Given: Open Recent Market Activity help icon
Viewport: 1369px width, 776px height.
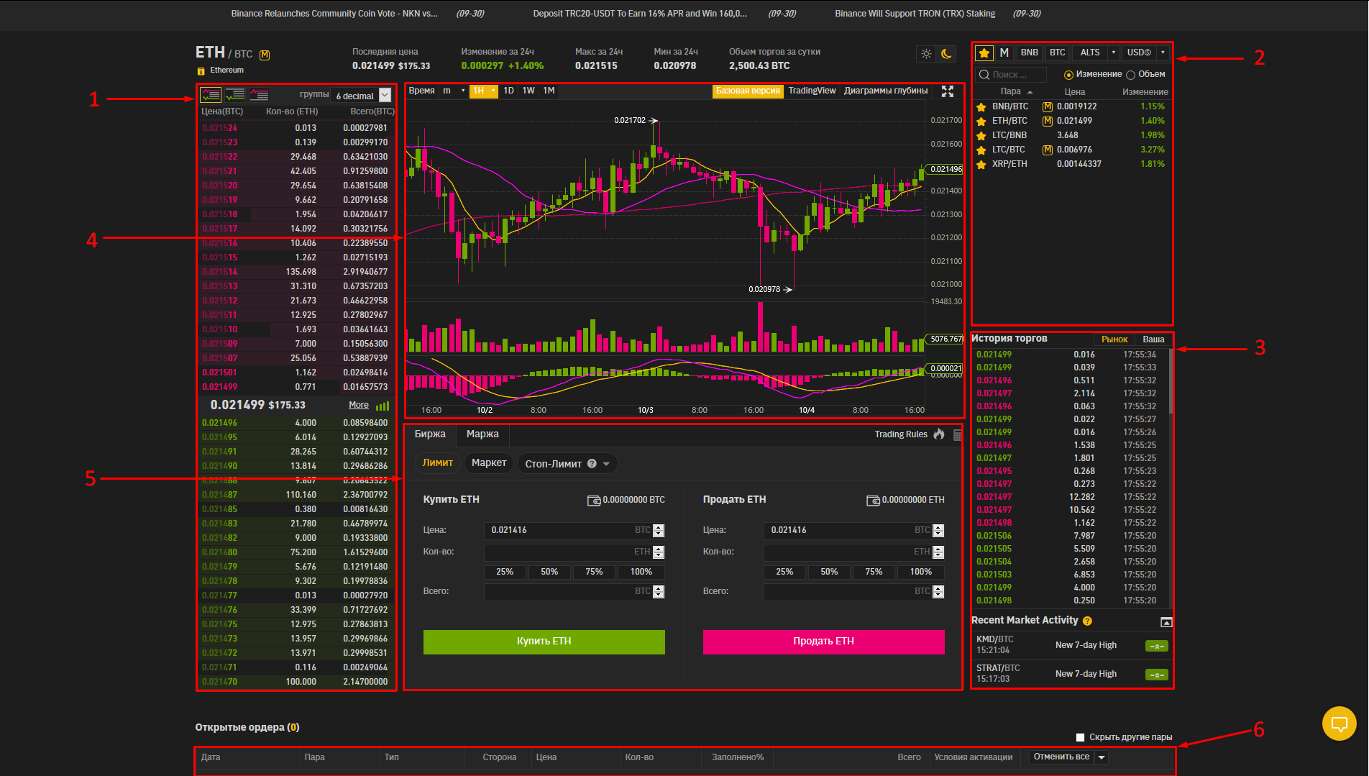Looking at the screenshot, I should click(1087, 621).
